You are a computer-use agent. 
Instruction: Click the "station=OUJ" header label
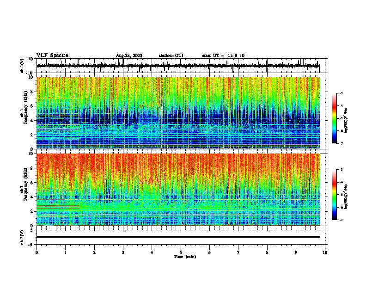point(171,55)
